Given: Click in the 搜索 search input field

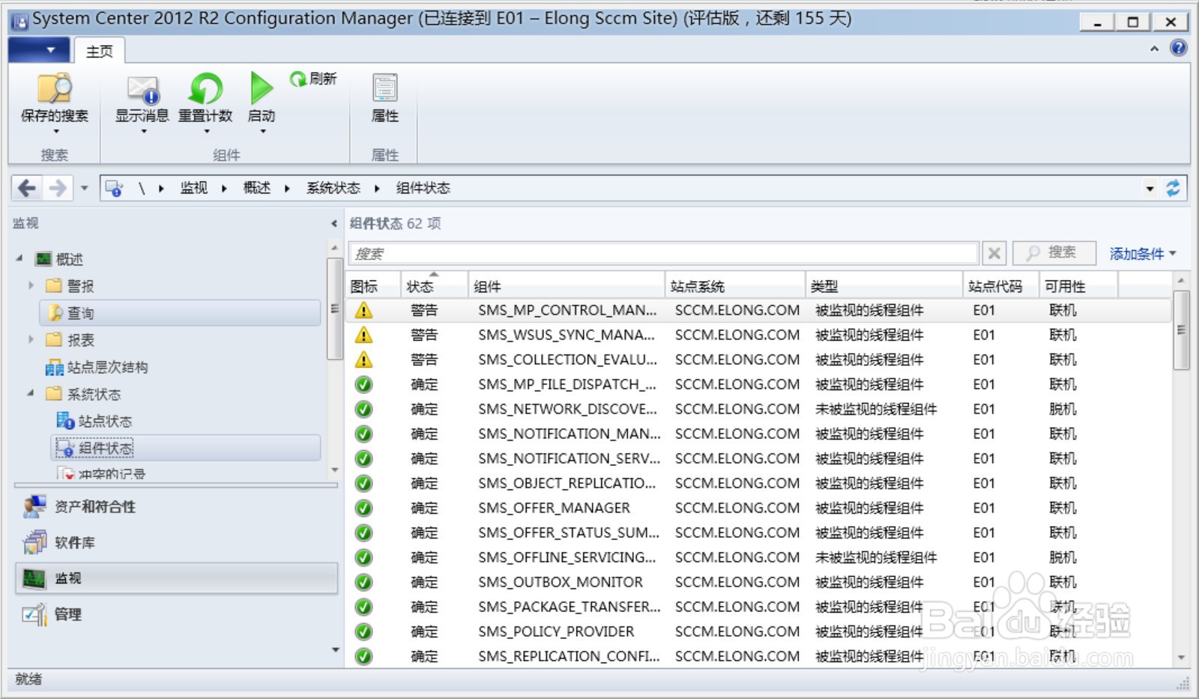Looking at the screenshot, I should tap(664, 253).
